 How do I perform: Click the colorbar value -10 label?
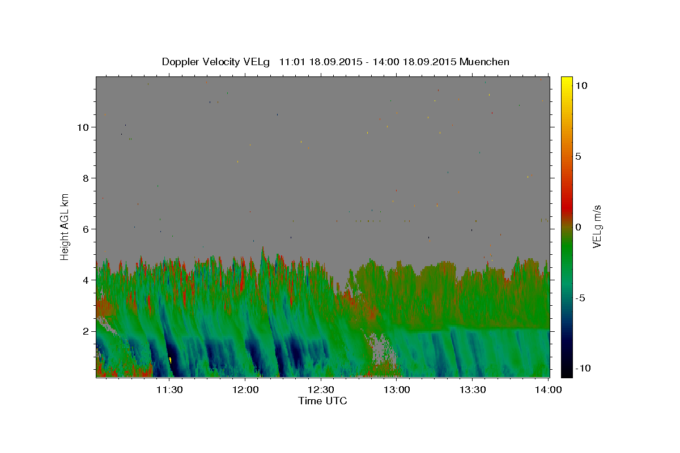tap(582, 368)
